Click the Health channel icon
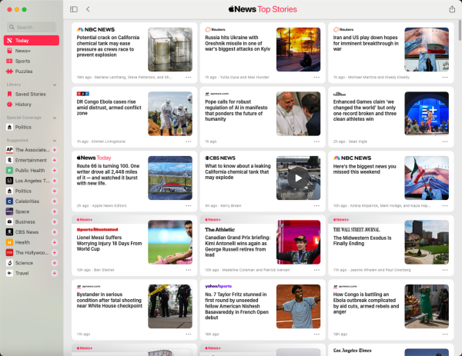The height and width of the screenshot is (356, 462). [9, 242]
